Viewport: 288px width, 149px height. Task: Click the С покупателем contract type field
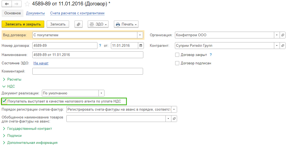tap(85, 35)
